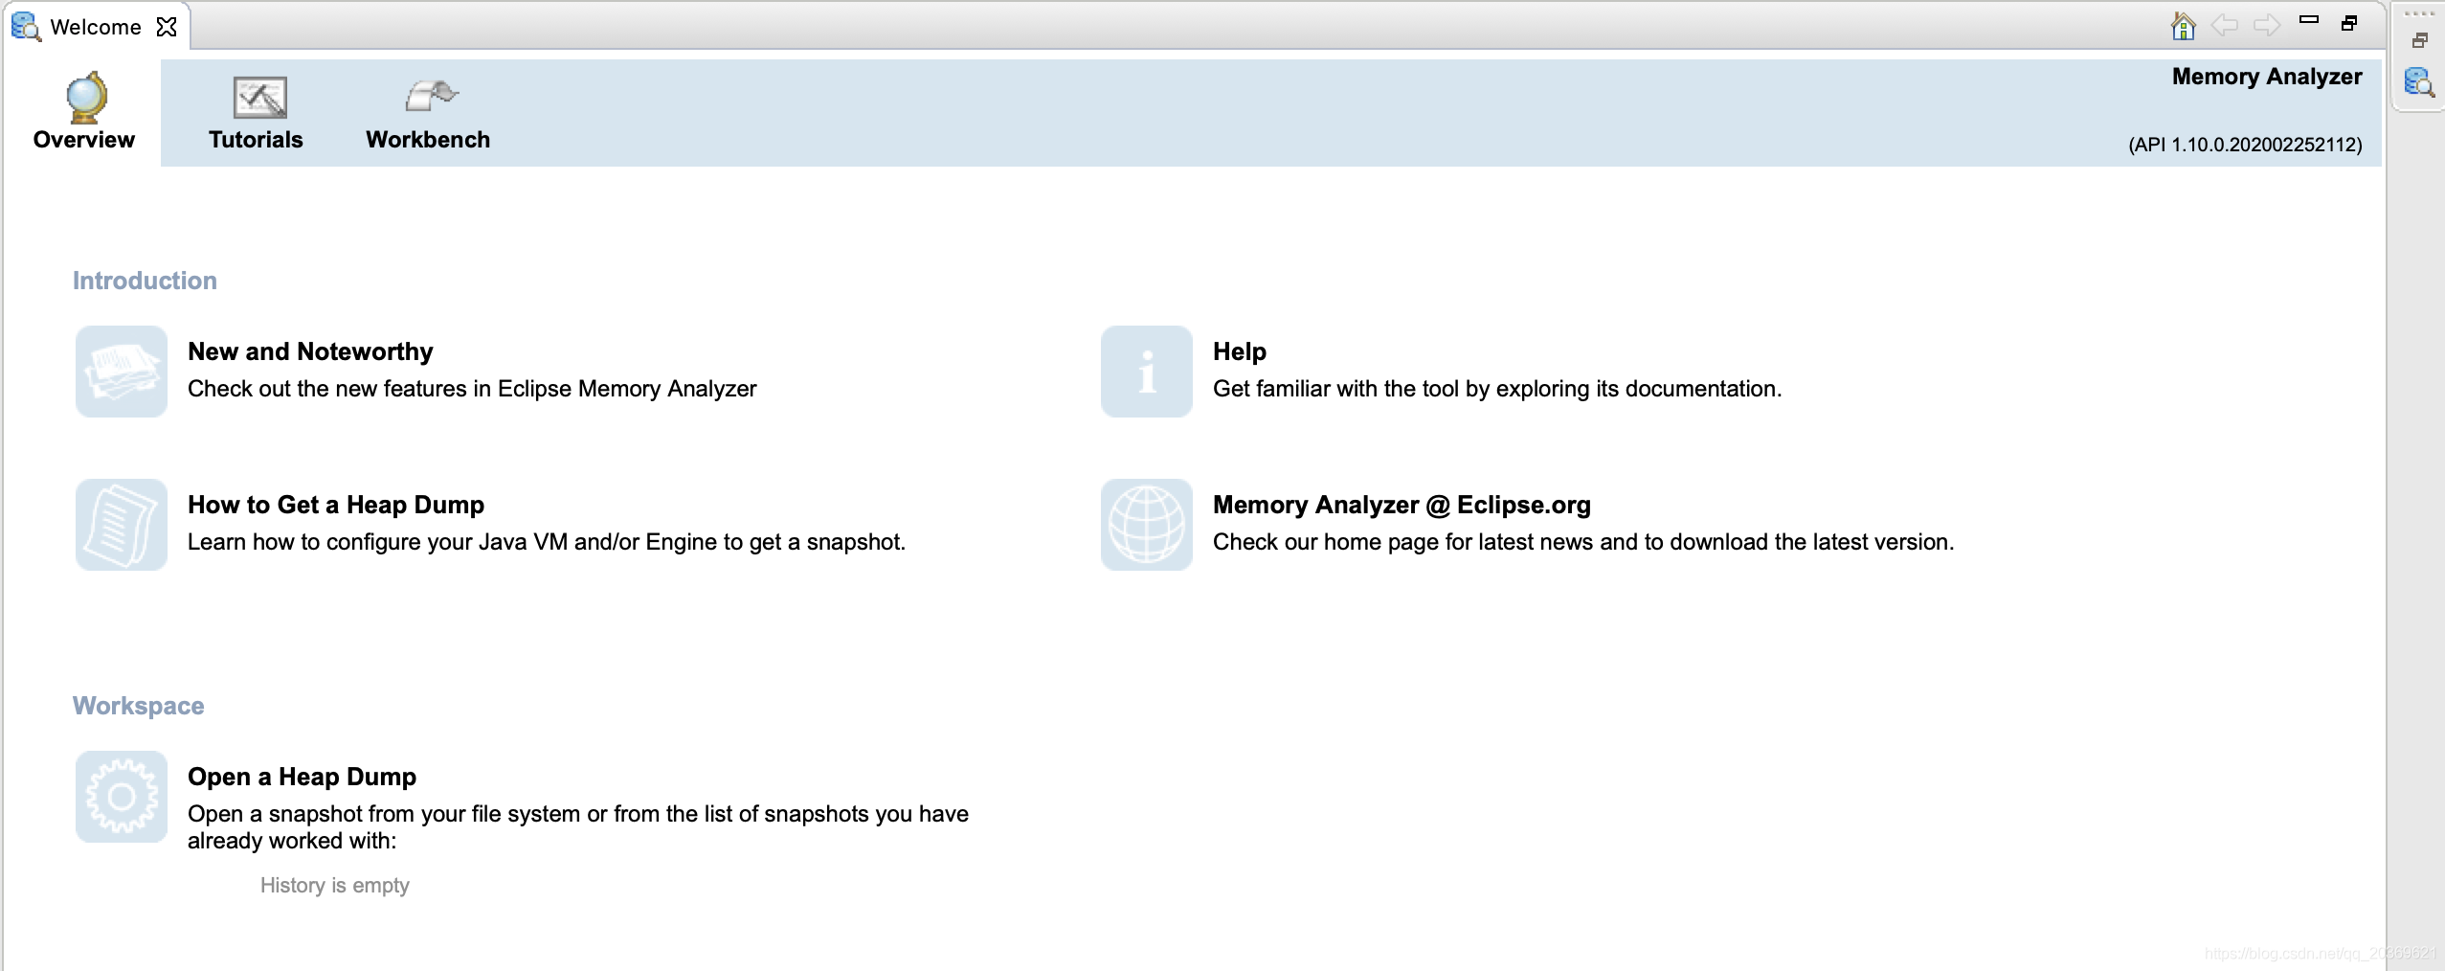The height and width of the screenshot is (971, 2445).
Task: Click 'Check our home page' description text
Action: tap(1583, 542)
